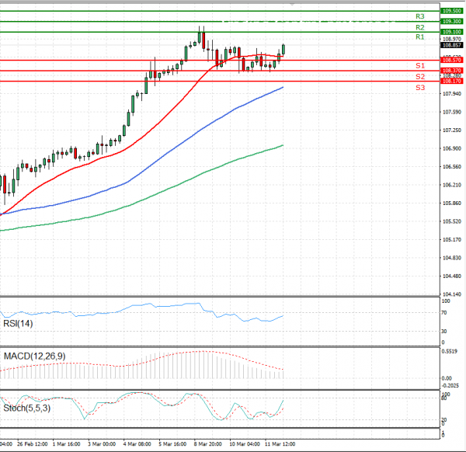Viewport: 466px width, 452px height.
Task: Click the R3 resistance label
Action: tap(420, 16)
